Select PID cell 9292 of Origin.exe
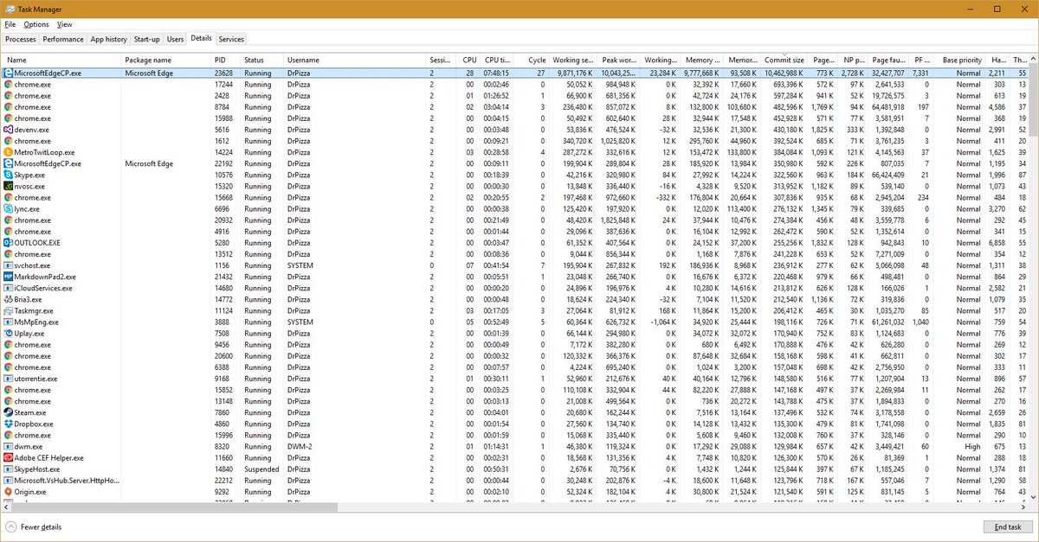Viewport: 1039px width, 542px height. tap(223, 491)
